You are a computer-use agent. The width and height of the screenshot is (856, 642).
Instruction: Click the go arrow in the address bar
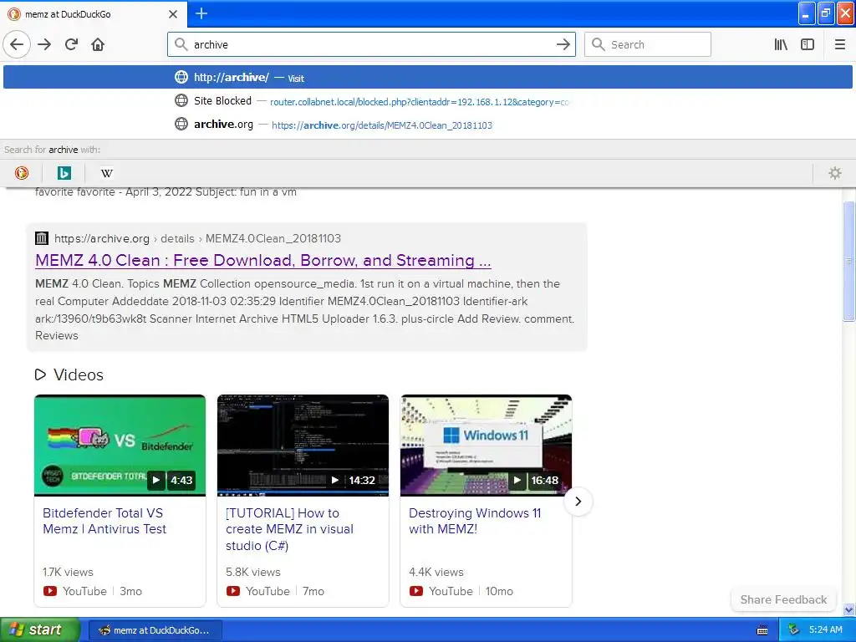coord(563,45)
